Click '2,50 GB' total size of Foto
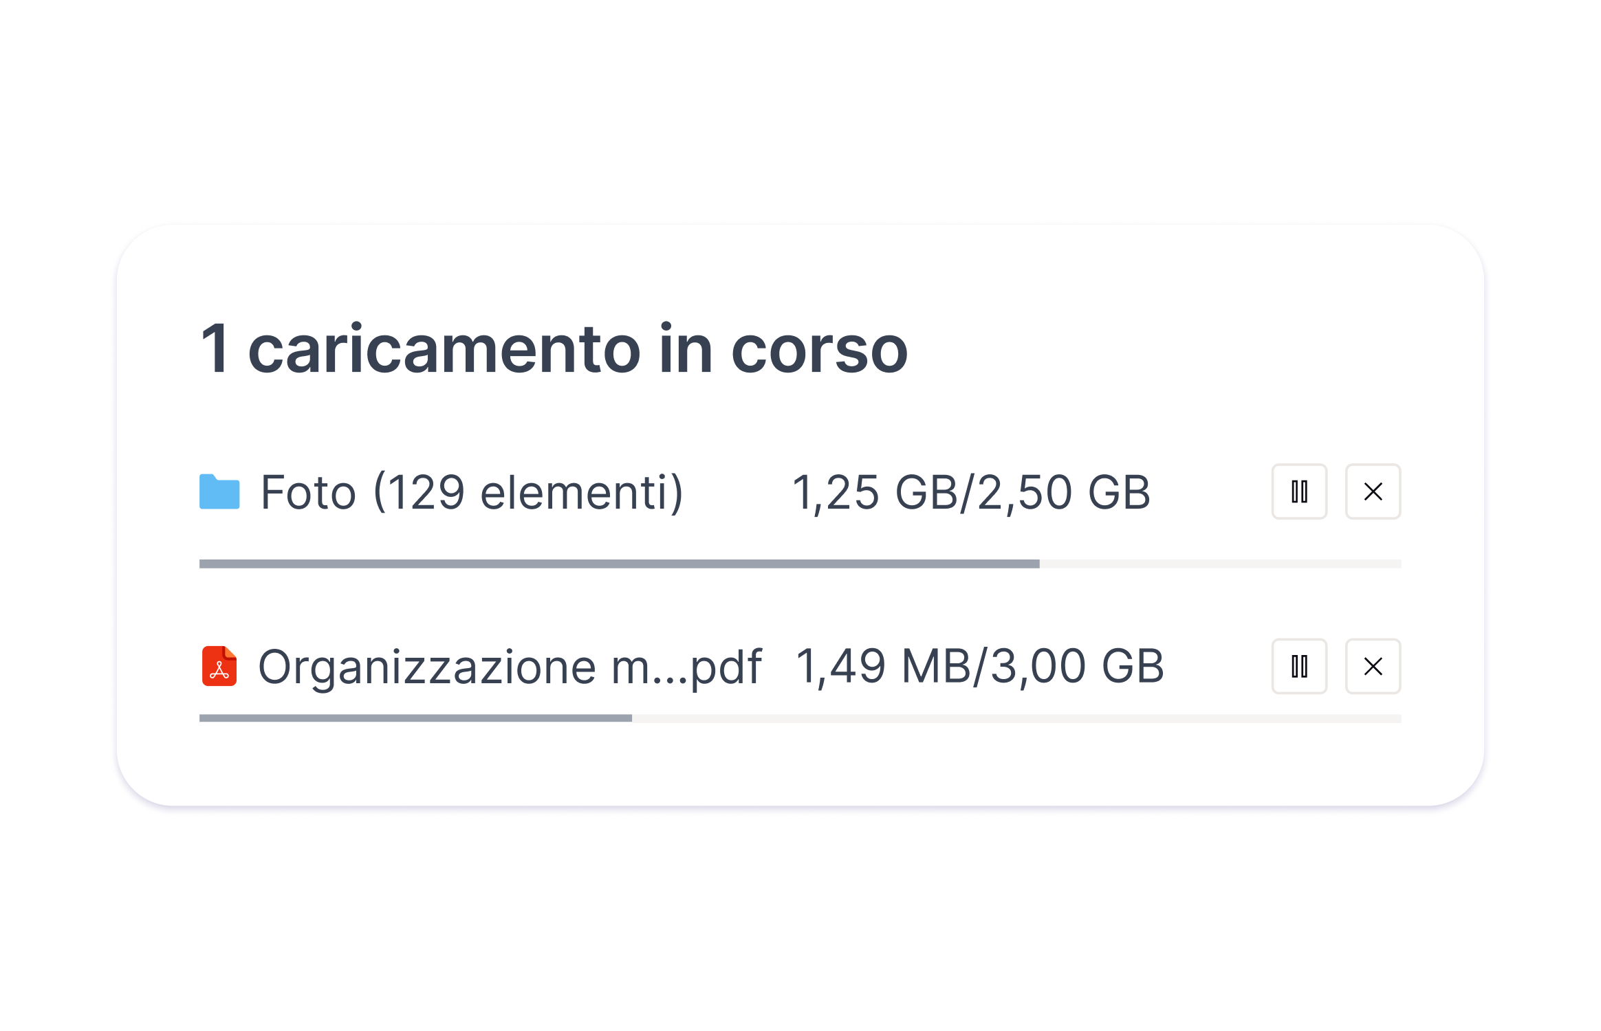Viewport: 1601px width, 1031px height. (1063, 492)
